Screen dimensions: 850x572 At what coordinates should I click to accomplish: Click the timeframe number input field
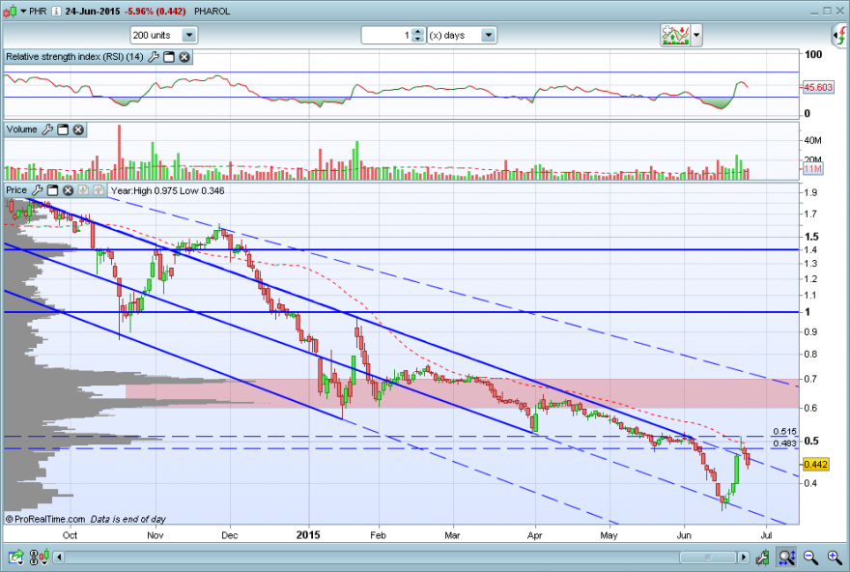click(x=387, y=35)
